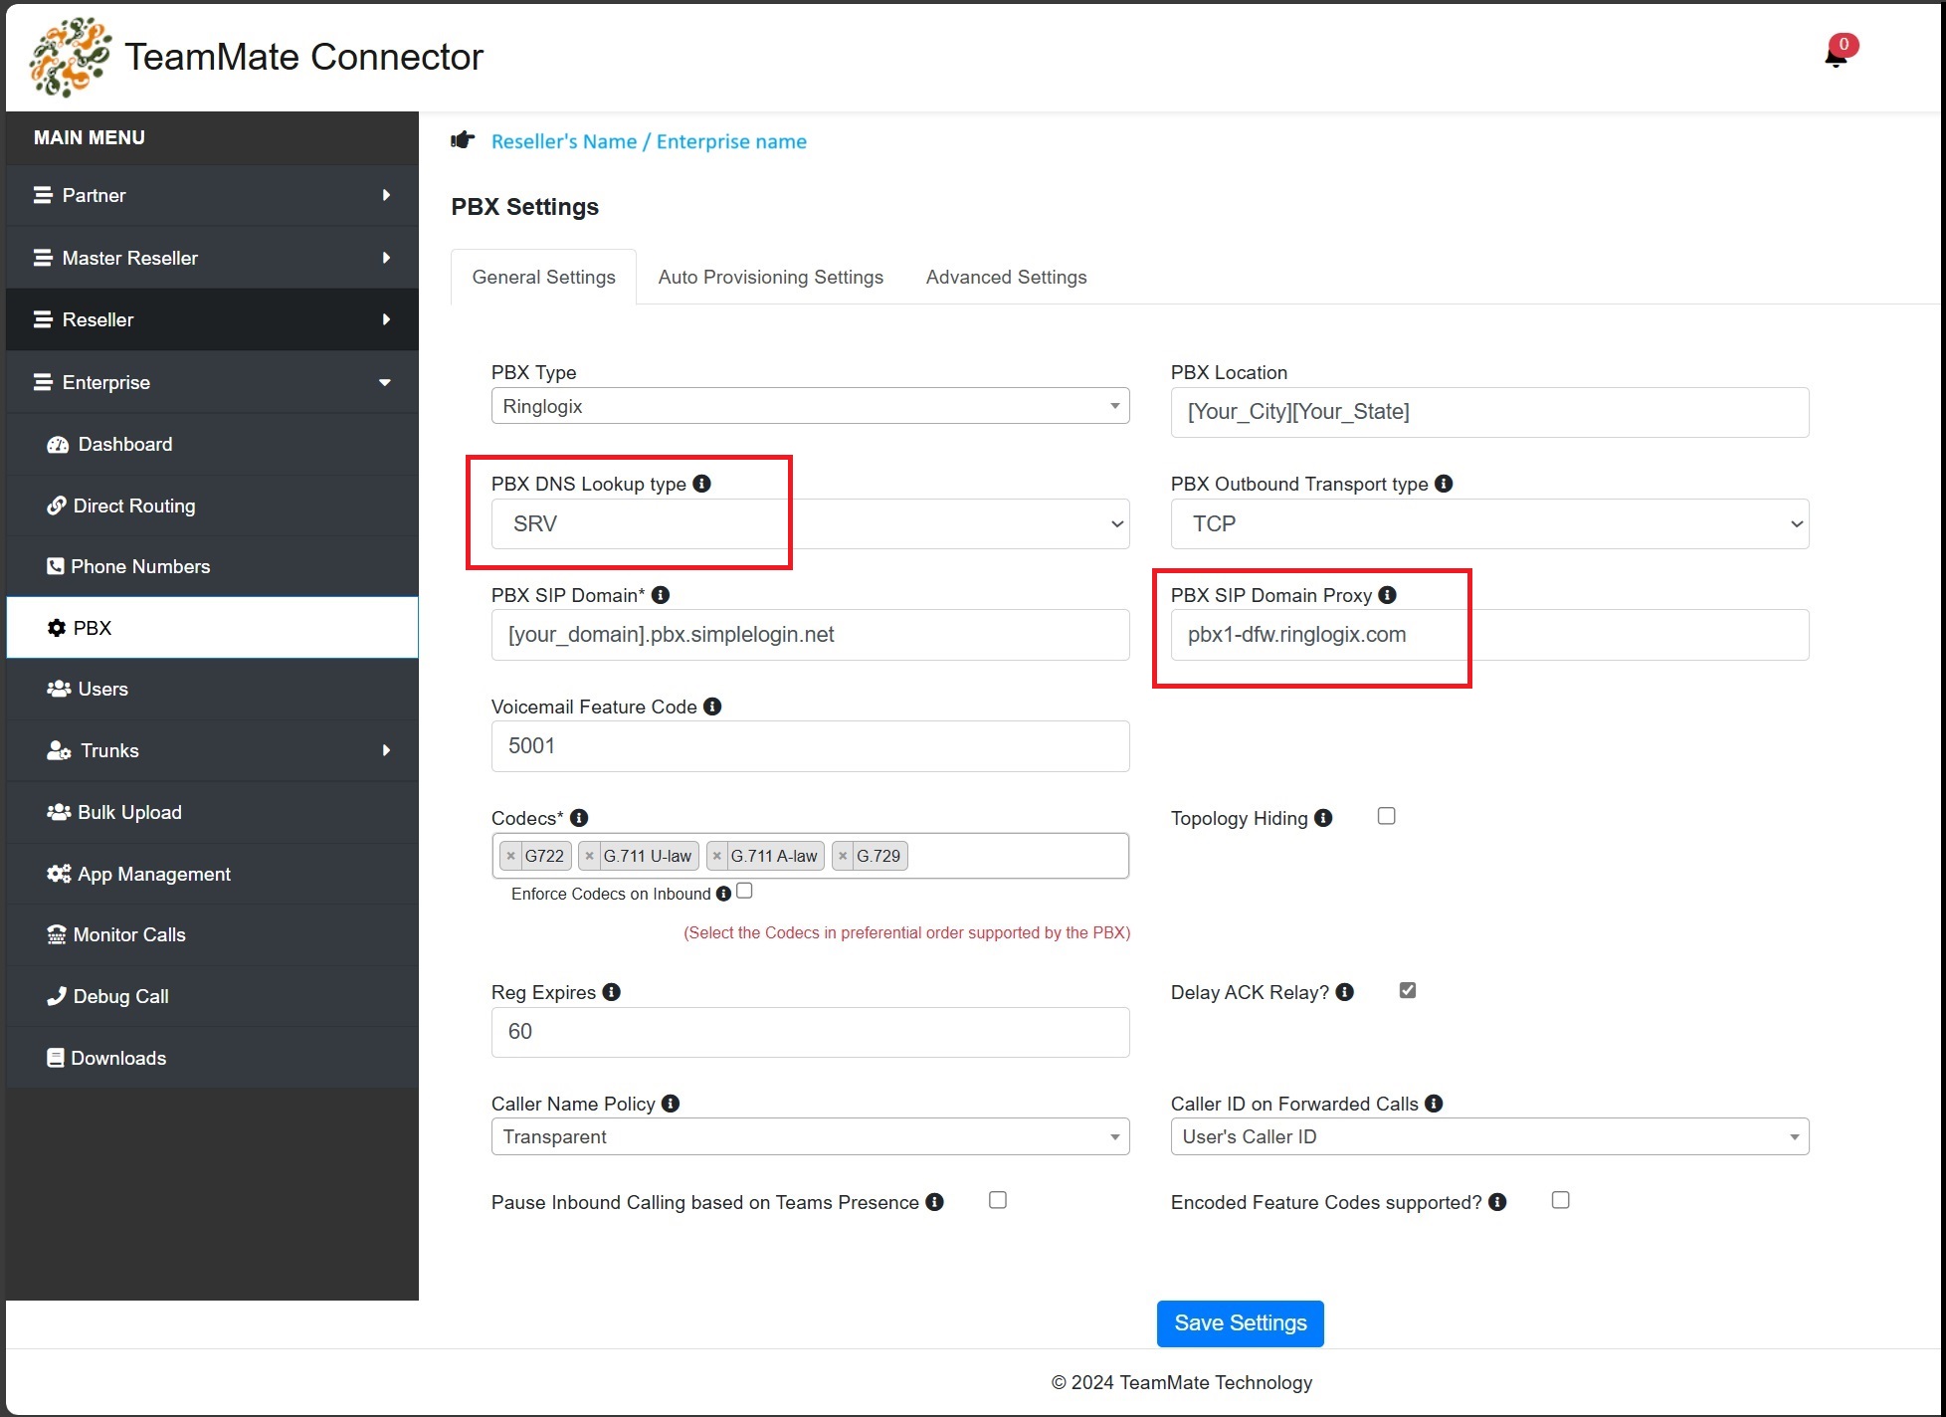Click the Debug Call phone icon

coord(57,996)
